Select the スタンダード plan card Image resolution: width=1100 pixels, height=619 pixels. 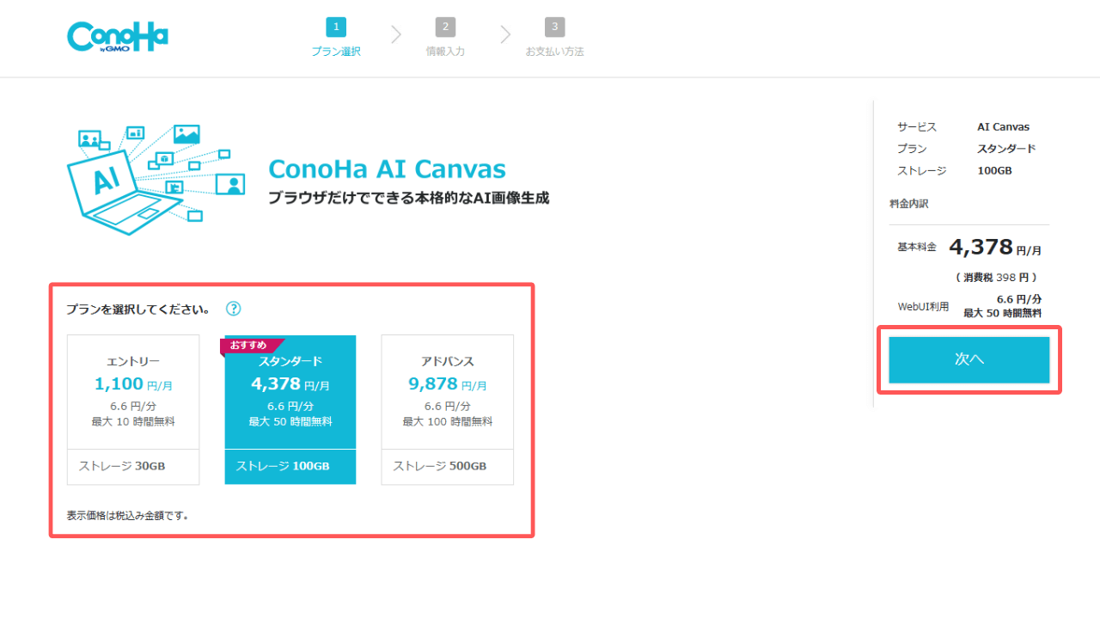(x=290, y=409)
